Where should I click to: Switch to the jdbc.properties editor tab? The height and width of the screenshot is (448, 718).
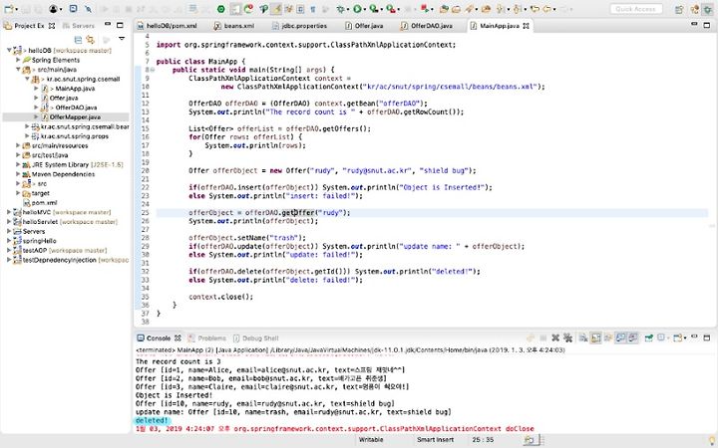(x=299, y=26)
